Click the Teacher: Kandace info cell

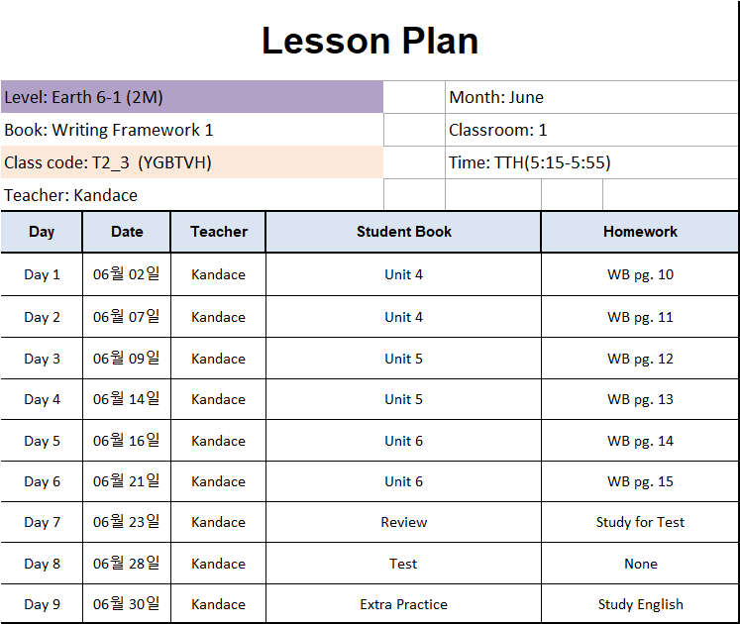(x=192, y=195)
